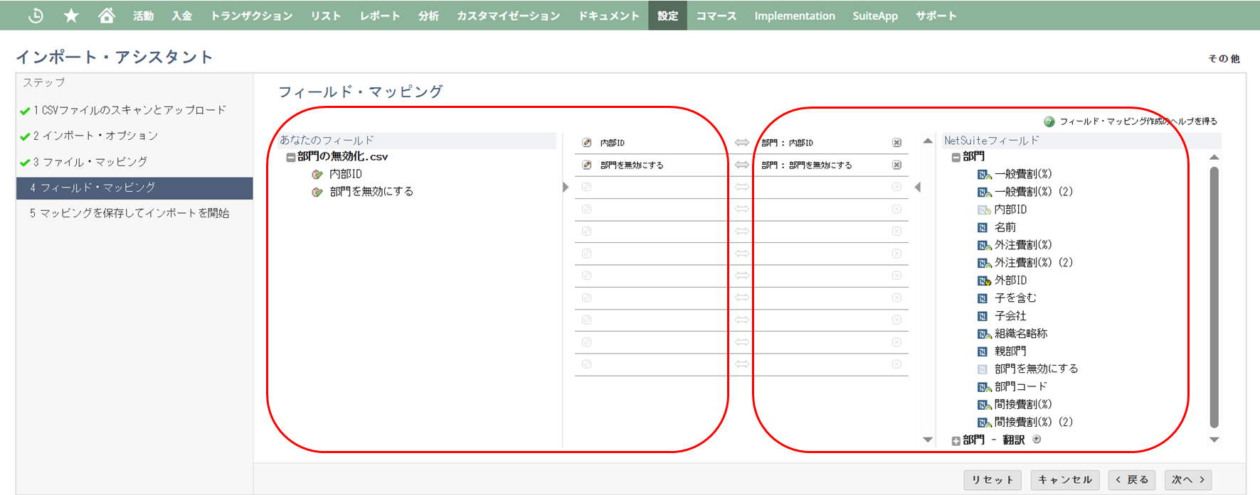Open the recent records history icon
The image size is (1260, 495).
(x=36, y=16)
